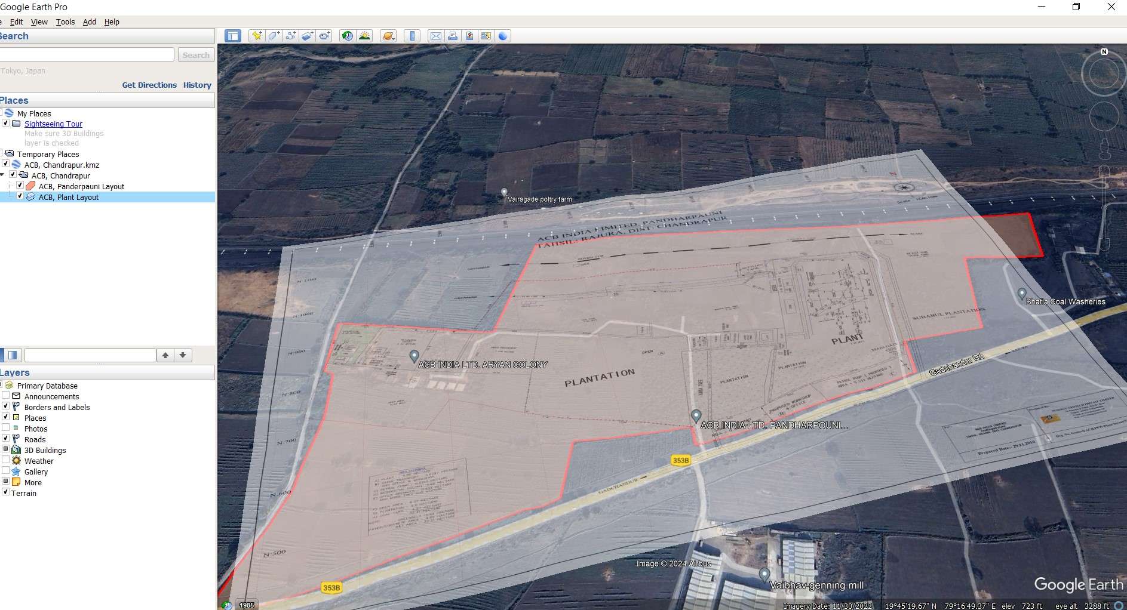Click the Print toolbar icon

point(453,36)
